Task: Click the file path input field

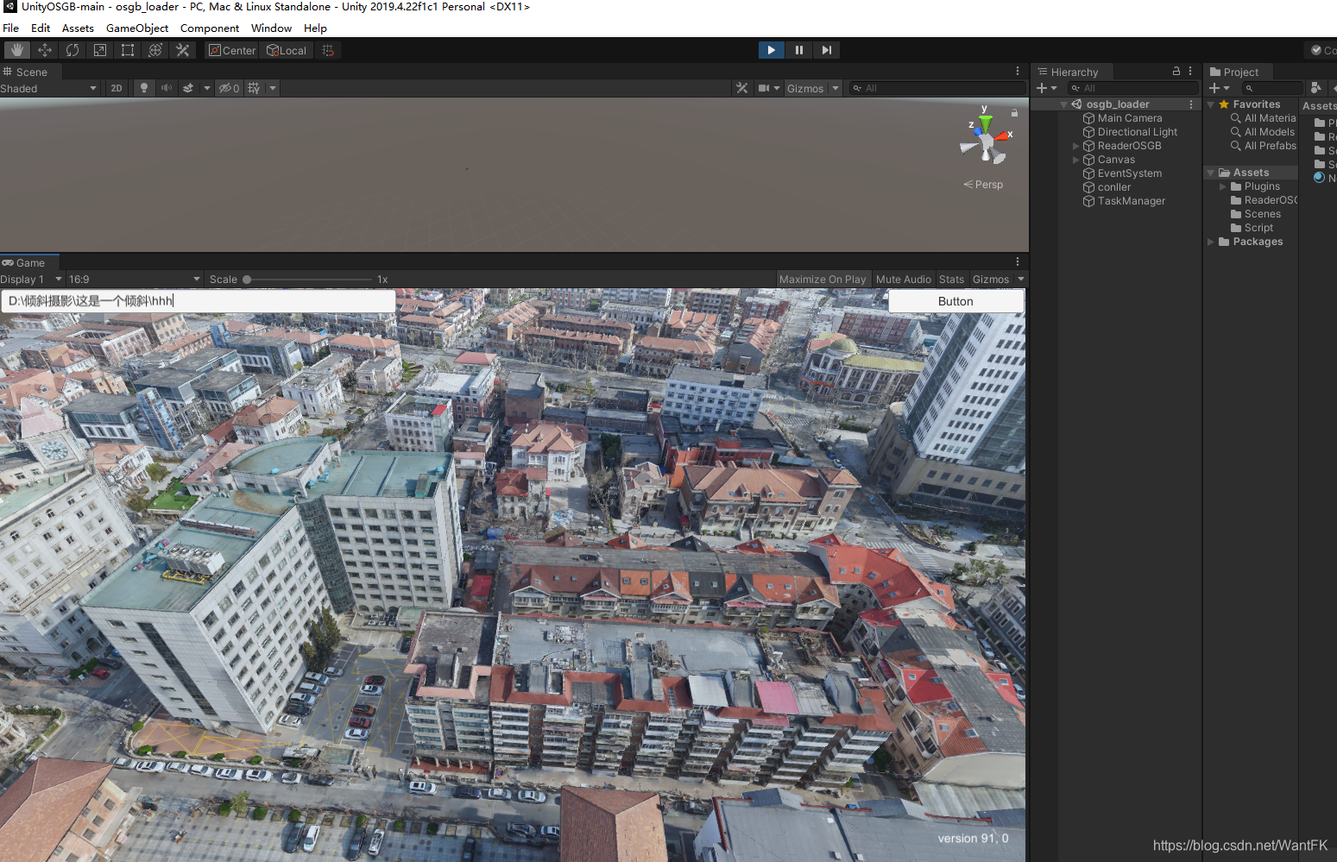Action: 199,301
